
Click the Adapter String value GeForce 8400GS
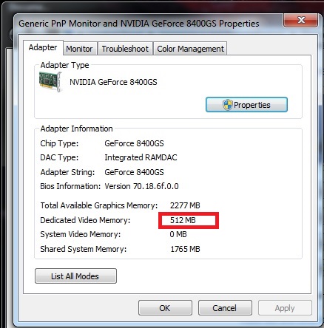(x=134, y=172)
